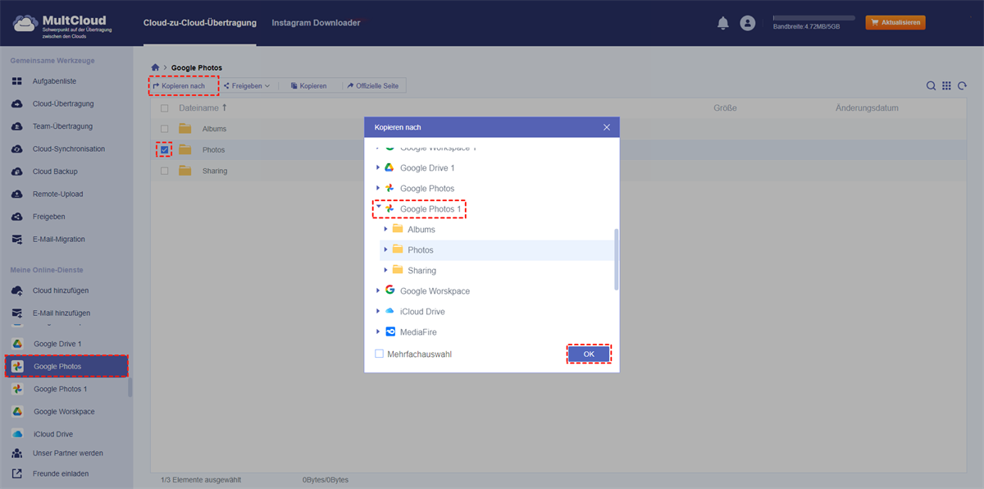The width and height of the screenshot is (984, 489).
Task: Expand MediaFire in the dialog tree
Action: (x=378, y=331)
